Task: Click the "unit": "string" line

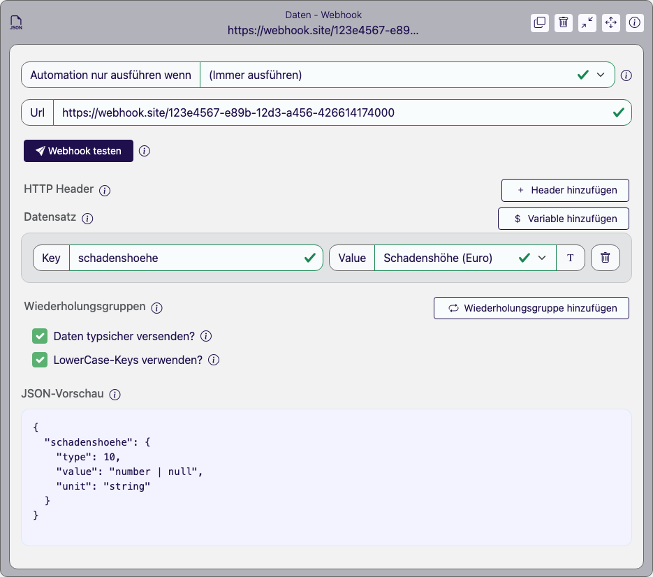Action: click(x=103, y=486)
